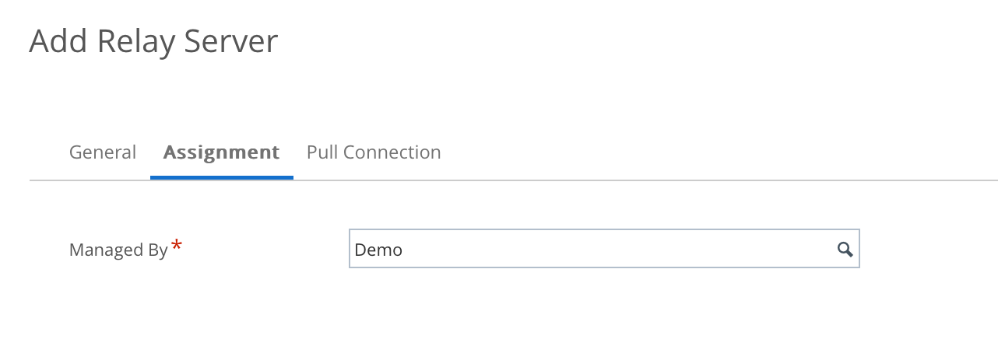998x353 pixels.
Task: Click into the Managed By text box
Action: tap(592, 250)
